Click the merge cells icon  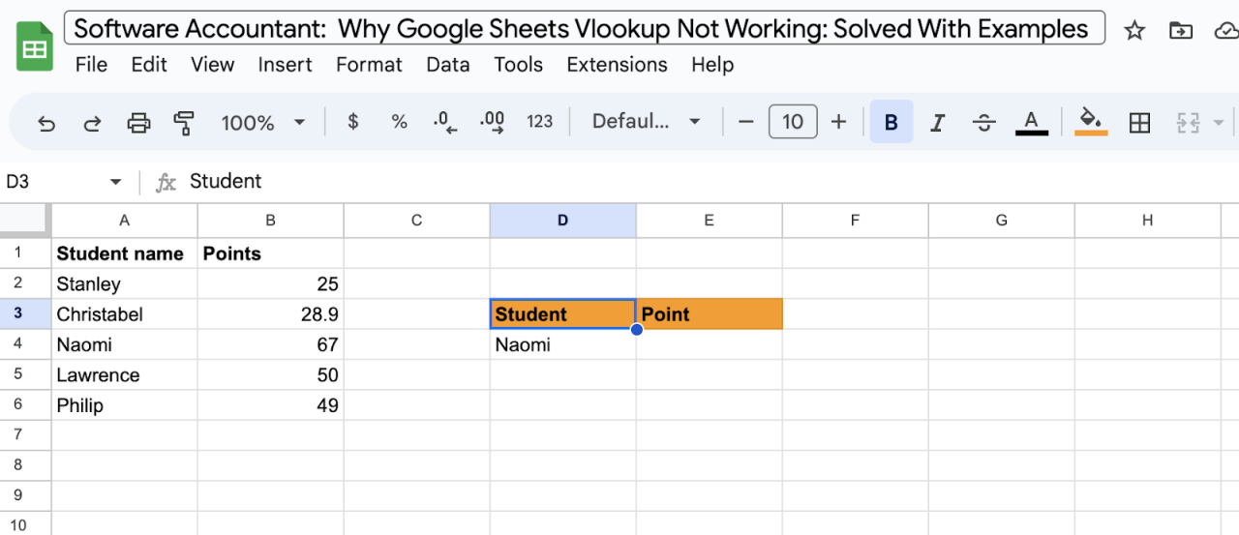pyautogui.click(x=1188, y=122)
